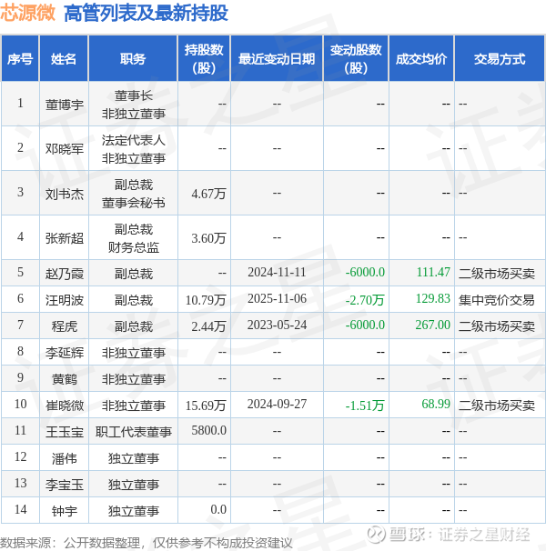The width and height of the screenshot is (546, 551).
Task: Click the date 2024-09-27
Action: click(277, 404)
